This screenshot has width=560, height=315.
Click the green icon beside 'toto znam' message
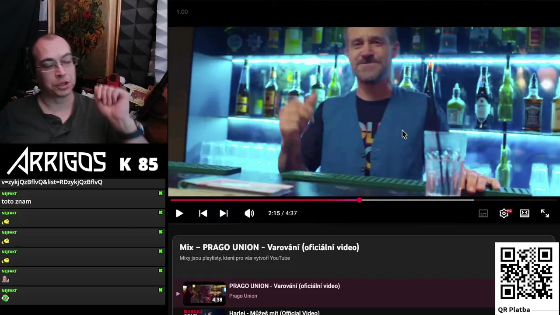(161, 193)
